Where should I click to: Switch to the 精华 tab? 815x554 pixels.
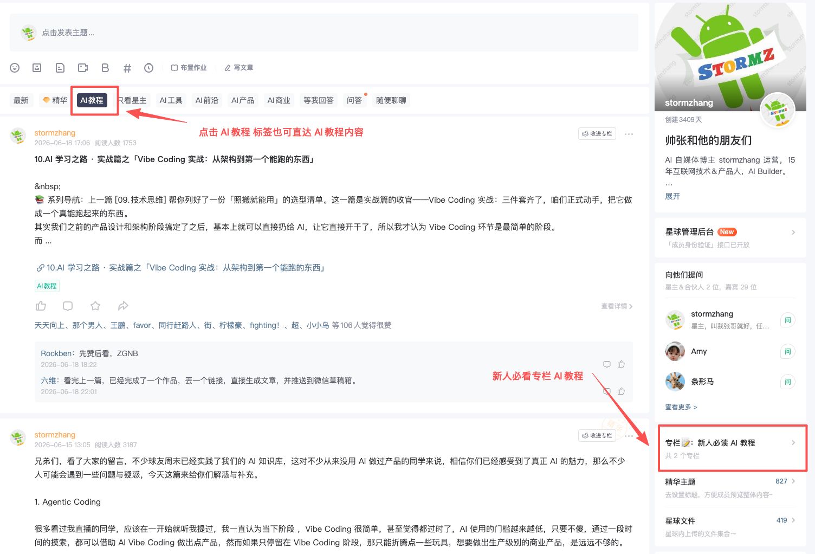[x=55, y=100]
